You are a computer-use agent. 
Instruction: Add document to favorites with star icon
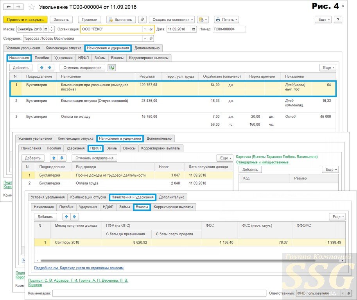click(31, 7)
